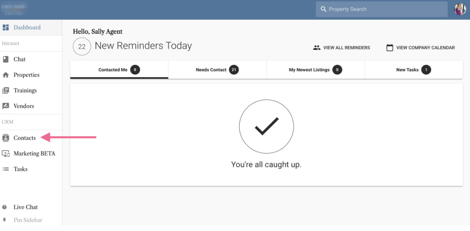
Task: Click the 22 reminders count circle
Action: tap(82, 47)
